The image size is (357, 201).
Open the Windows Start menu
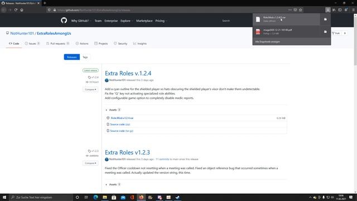point(4,197)
